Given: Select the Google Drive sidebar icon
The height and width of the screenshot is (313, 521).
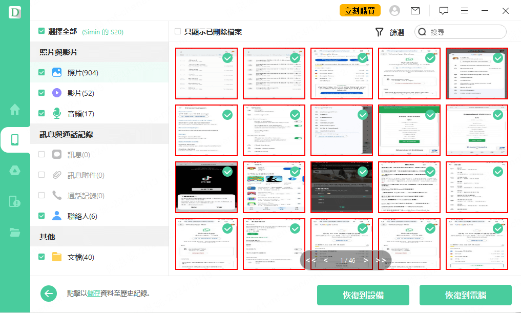Looking at the screenshot, I should [x=15, y=171].
